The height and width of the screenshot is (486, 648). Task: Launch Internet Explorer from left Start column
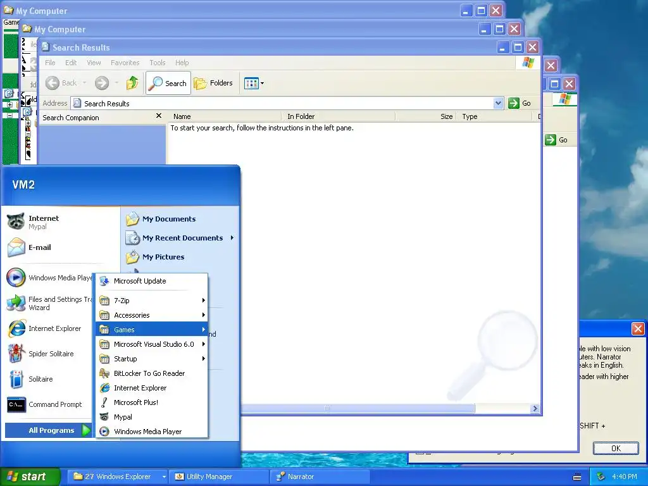[x=44, y=328]
